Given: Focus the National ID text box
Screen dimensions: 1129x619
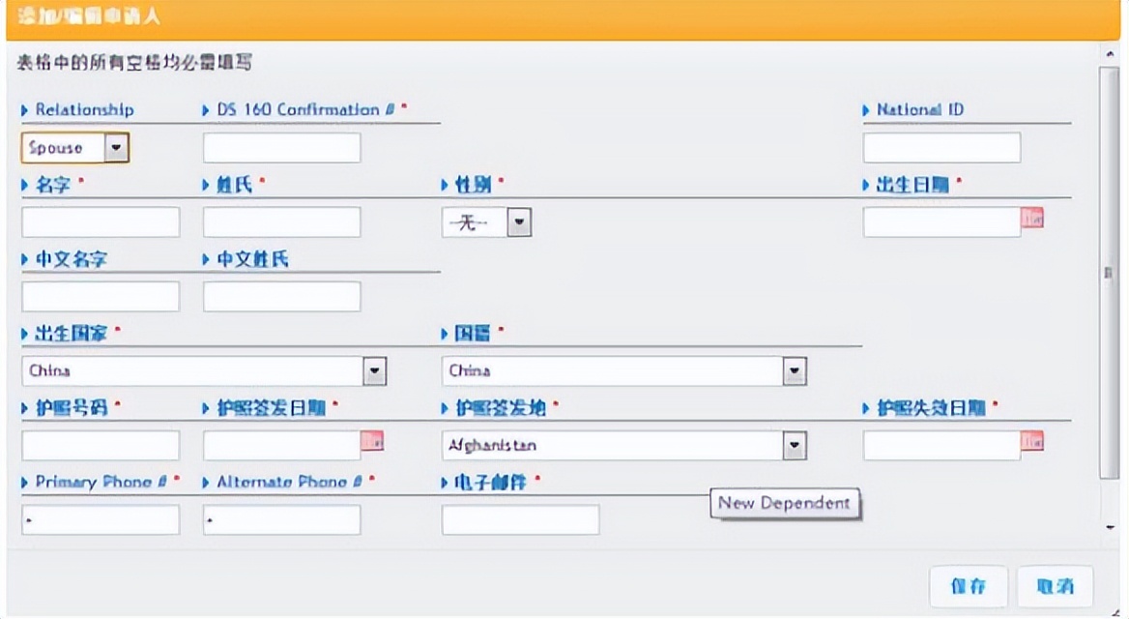Looking at the screenshot, I should point(941,148).
